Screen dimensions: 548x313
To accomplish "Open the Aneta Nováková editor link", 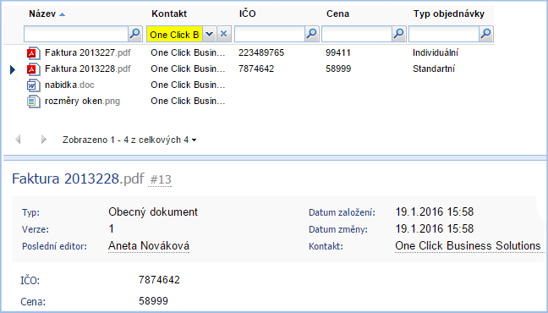I will click(x=149, y=246).
